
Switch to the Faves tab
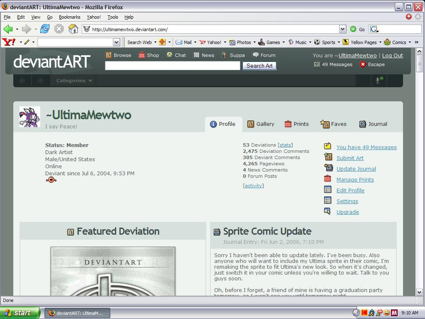(333, 124)
